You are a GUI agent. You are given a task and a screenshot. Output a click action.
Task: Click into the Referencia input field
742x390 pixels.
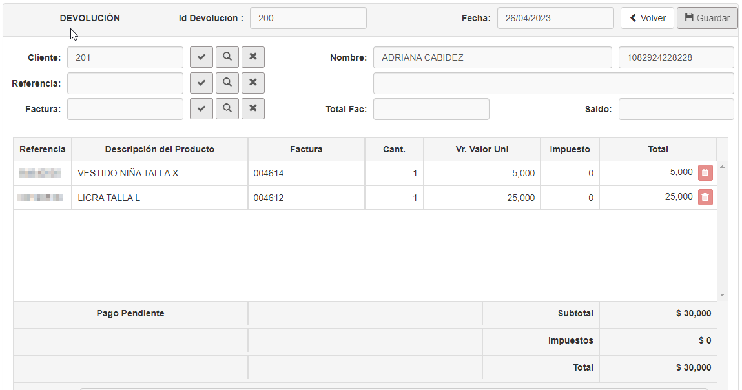coord(125,83)
